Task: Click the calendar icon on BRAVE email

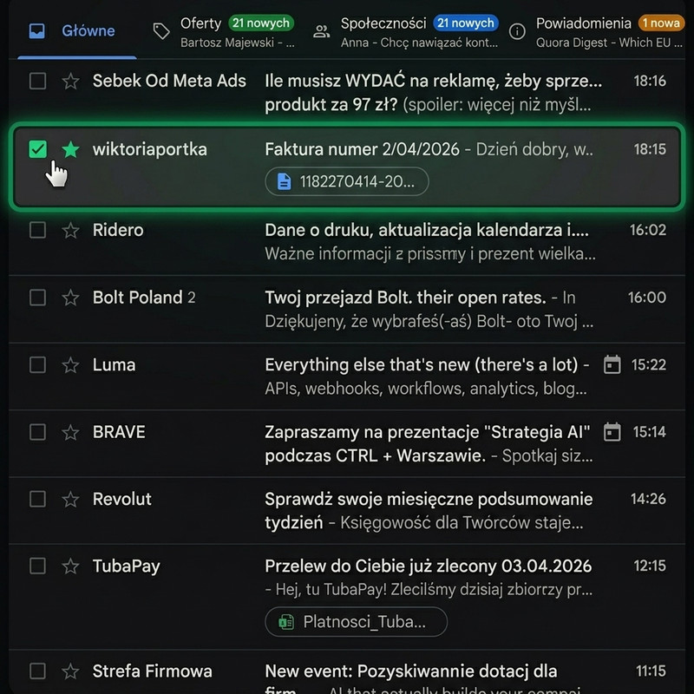Action: 612,432
